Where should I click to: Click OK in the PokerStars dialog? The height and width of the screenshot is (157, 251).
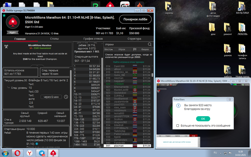tap(203, 119)
